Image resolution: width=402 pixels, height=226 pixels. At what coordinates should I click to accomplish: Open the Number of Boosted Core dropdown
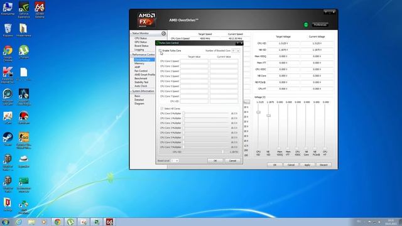coord(236,51)
